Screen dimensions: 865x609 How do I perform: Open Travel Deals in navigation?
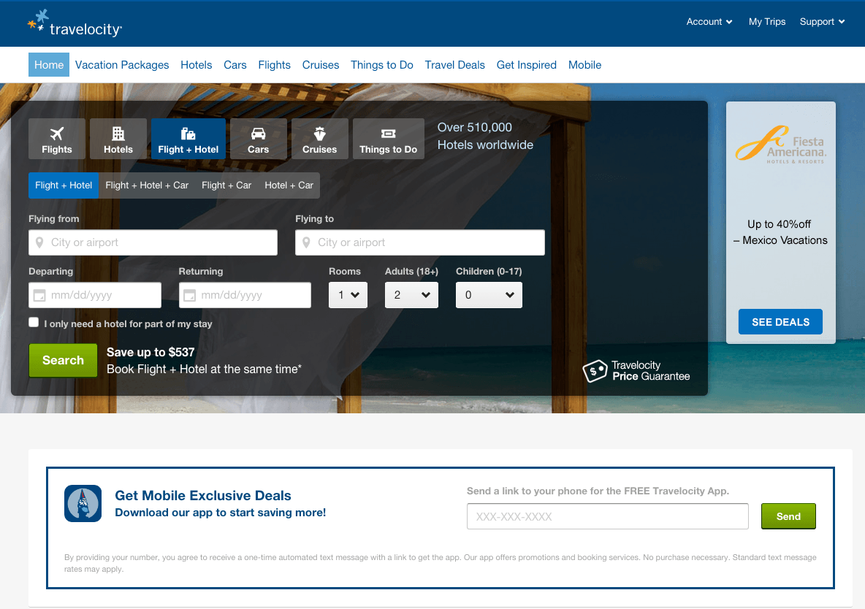click(x=454, y=65)
